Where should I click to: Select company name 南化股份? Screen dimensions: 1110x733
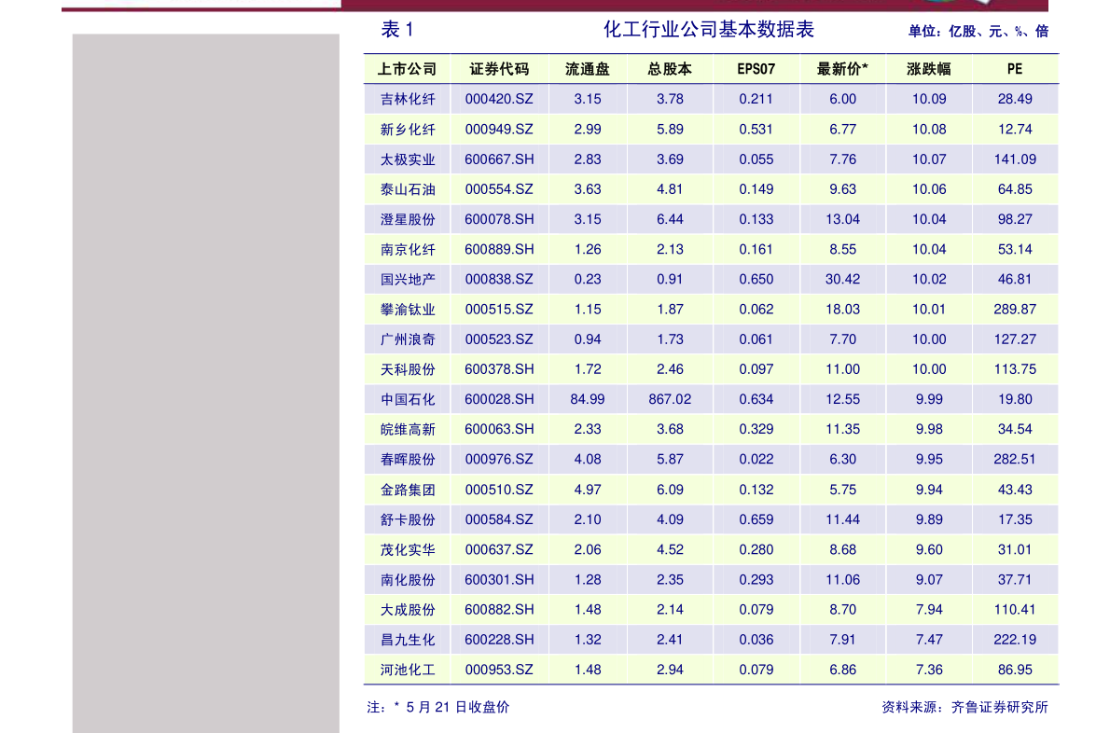point(407,580)
